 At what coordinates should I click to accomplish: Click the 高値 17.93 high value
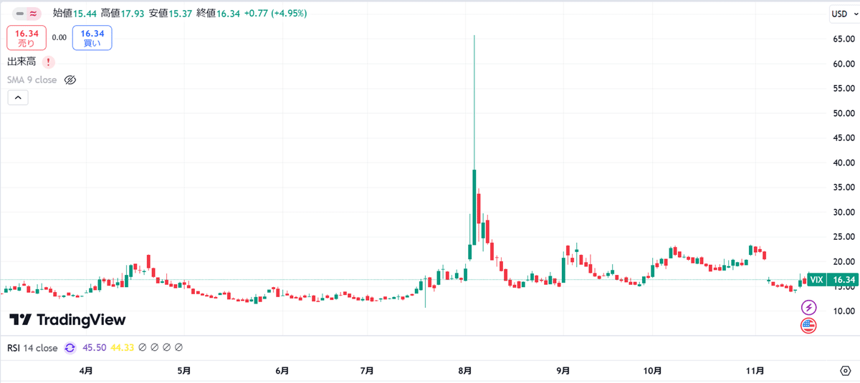click(124, 13)
